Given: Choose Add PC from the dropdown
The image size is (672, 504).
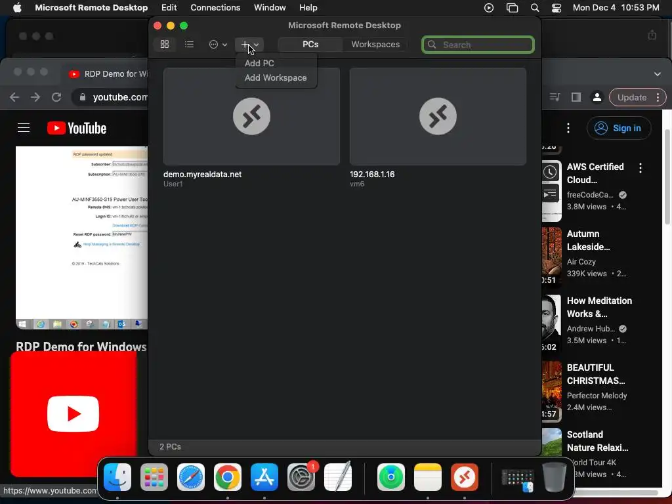Looking at the screenshot, I should (x=259, y=63).
